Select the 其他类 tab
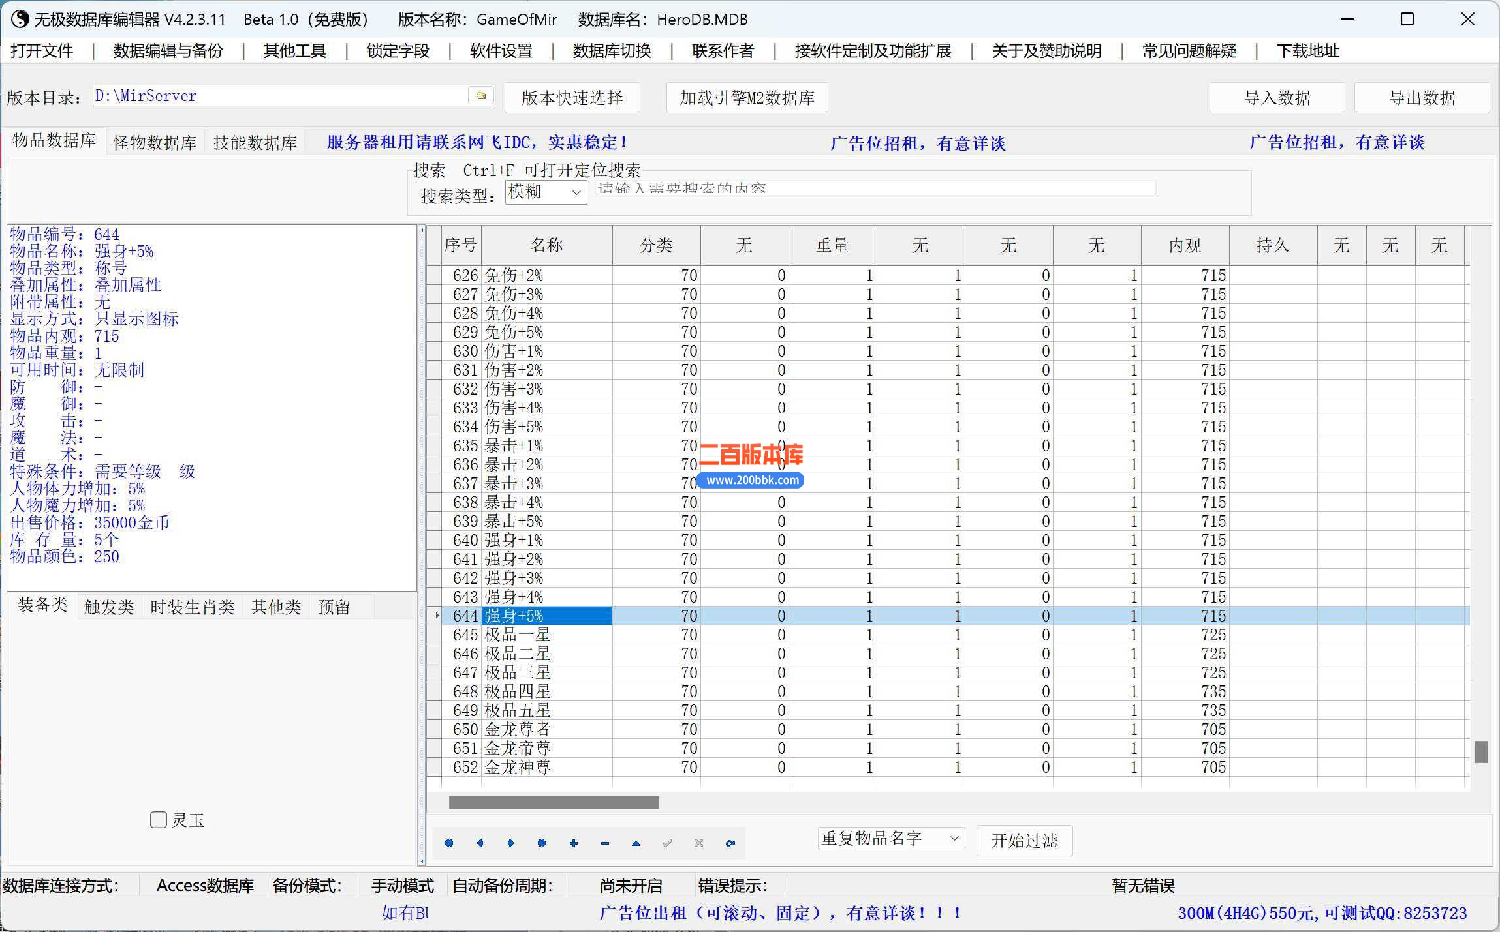The height and width of the screenshot is (932, 1500). tap(276, 607)
